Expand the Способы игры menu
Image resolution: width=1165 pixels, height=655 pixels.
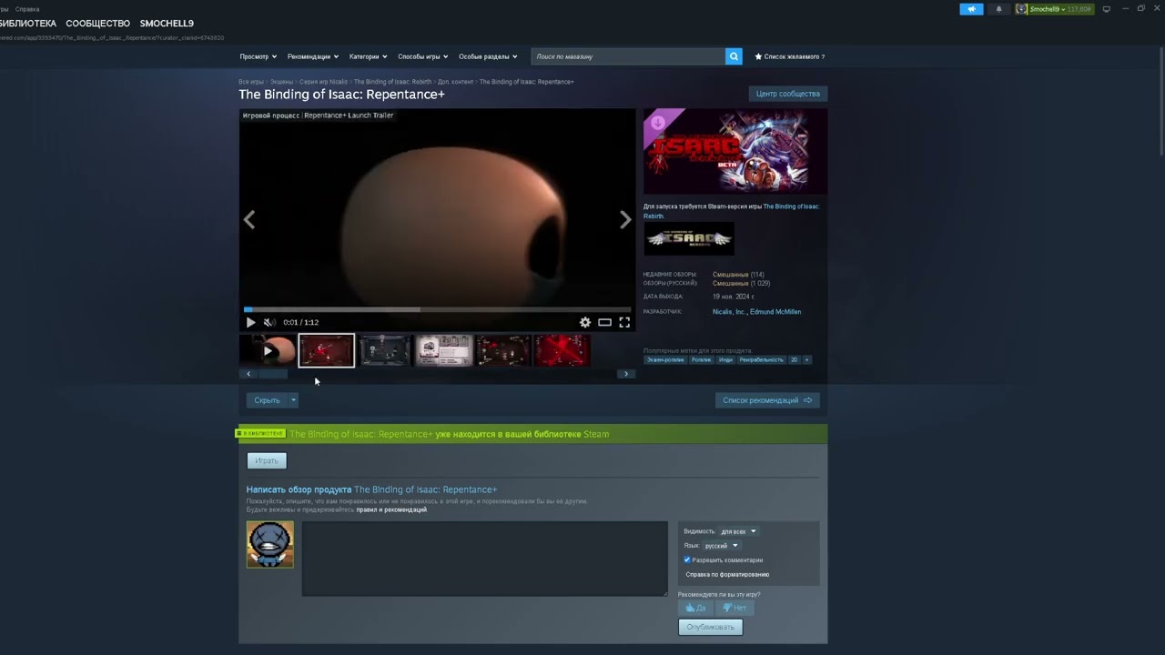(x=423, y=56)
